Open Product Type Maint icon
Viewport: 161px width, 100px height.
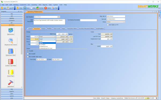coord(11,62)
